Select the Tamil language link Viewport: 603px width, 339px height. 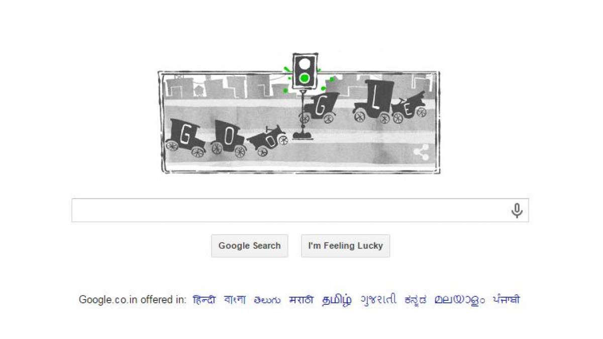point(337,300)
